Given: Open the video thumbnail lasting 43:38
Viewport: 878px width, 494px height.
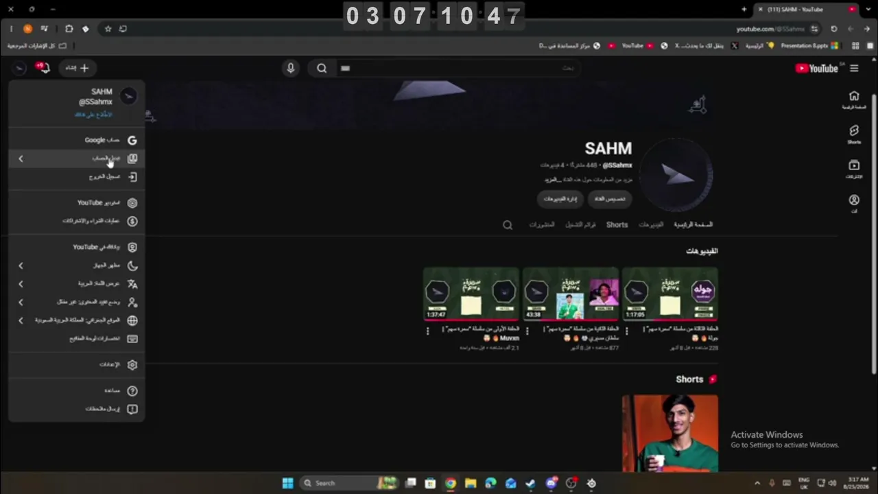Looking at the screenshot, I should (571, 294).
